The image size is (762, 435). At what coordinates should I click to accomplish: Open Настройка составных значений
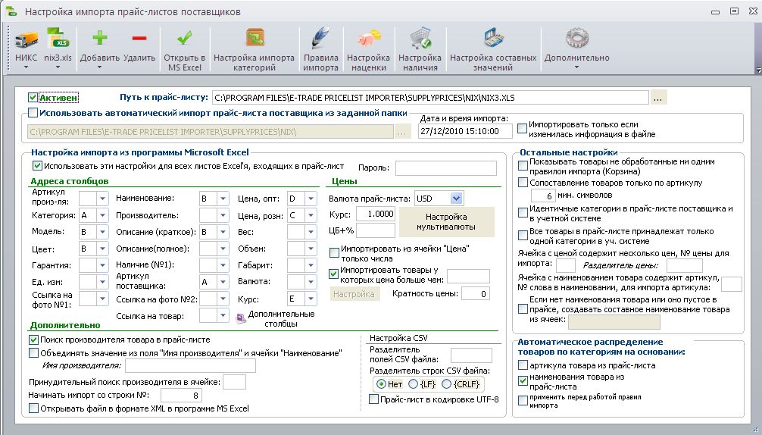493,48
